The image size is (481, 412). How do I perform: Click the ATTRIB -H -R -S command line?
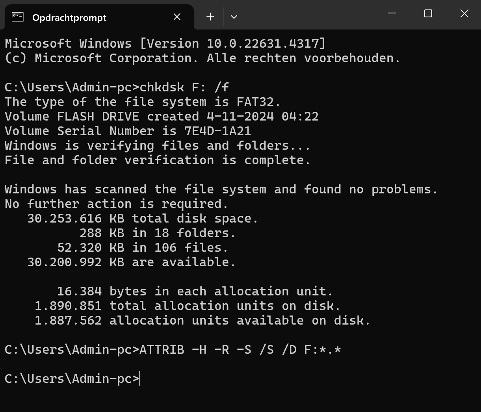240,350
